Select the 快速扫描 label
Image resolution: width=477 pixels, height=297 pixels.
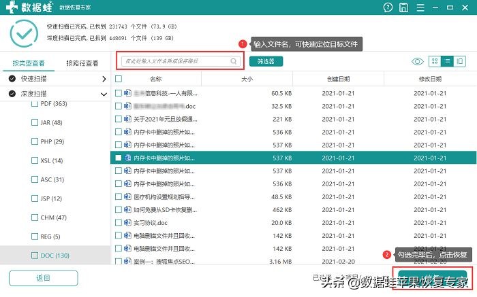[x=33, y=79]
